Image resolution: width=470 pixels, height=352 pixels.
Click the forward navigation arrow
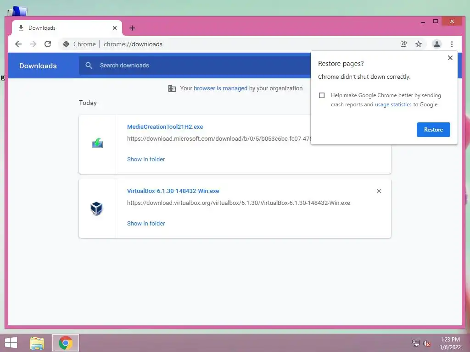click(33, 44)
